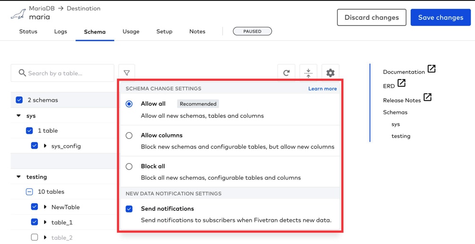Screen dimensions: 475x244
Task: Switch to the Logs tab
Action: click(60, 32)
